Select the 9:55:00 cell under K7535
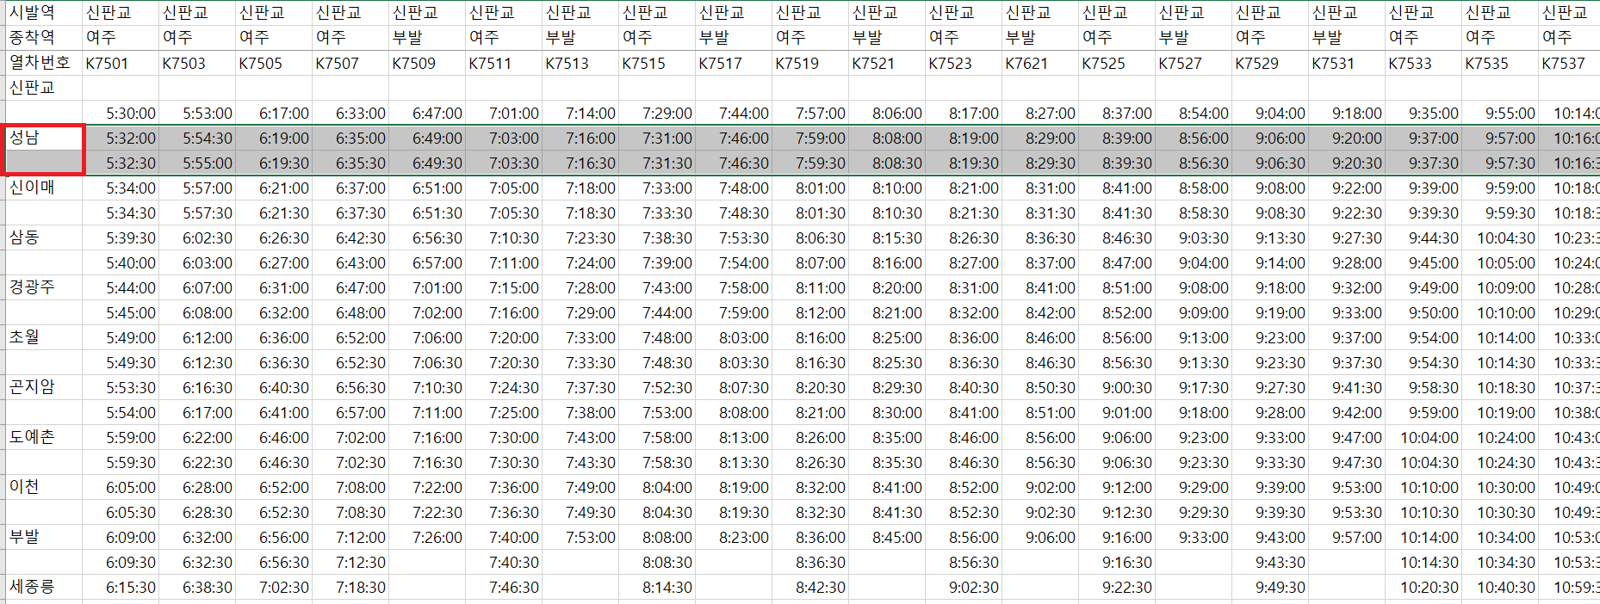 pos(1500,113)
